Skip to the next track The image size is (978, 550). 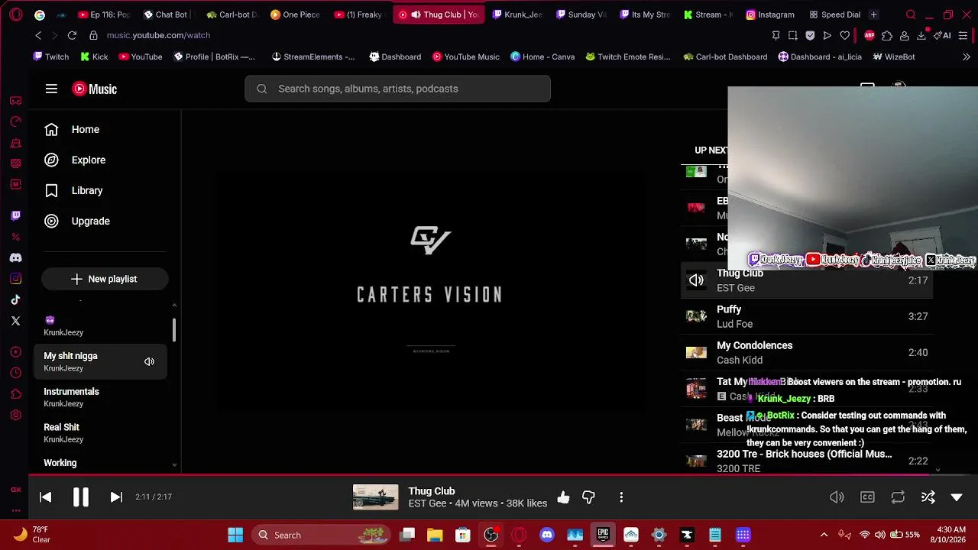click(116, 497)
